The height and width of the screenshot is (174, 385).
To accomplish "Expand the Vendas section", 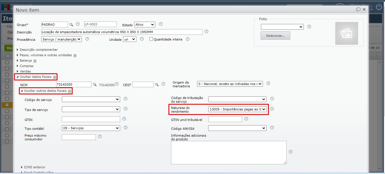I will (x=24, y=71).
